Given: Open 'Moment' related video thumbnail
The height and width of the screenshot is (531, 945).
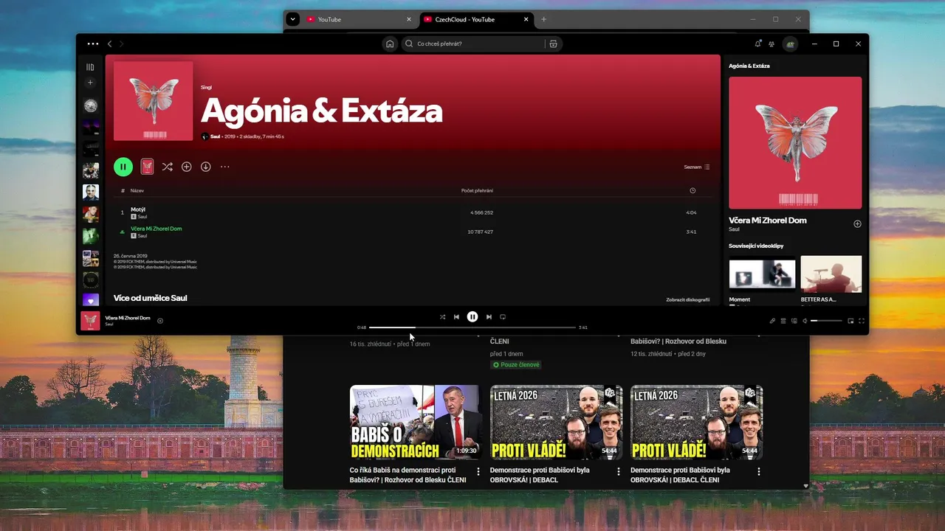Looking at the screenshot, I should point(763,273).
